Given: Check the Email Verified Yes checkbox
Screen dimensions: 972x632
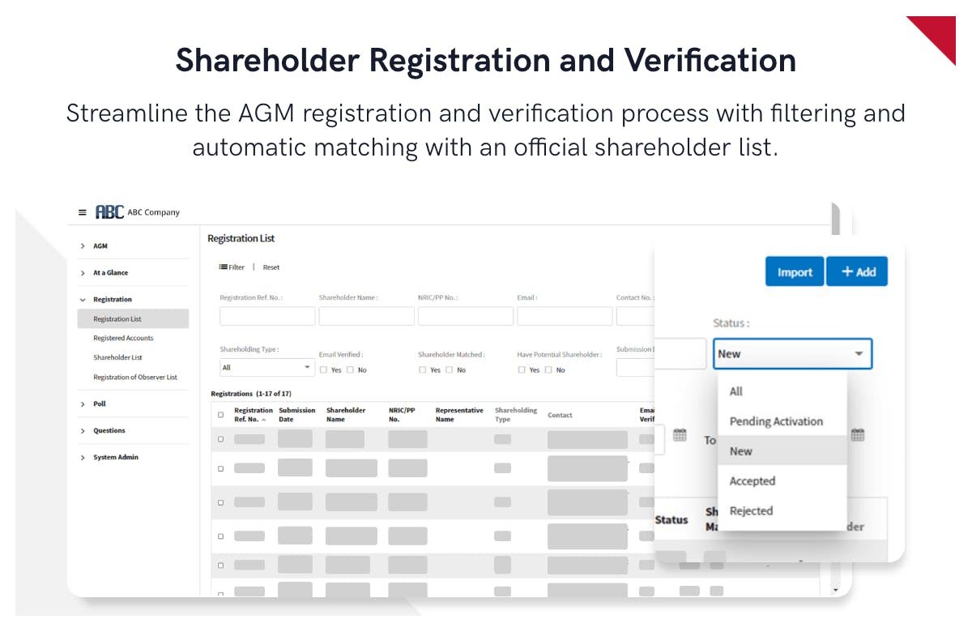Looking at the screenshot, I should pos(324,370).
